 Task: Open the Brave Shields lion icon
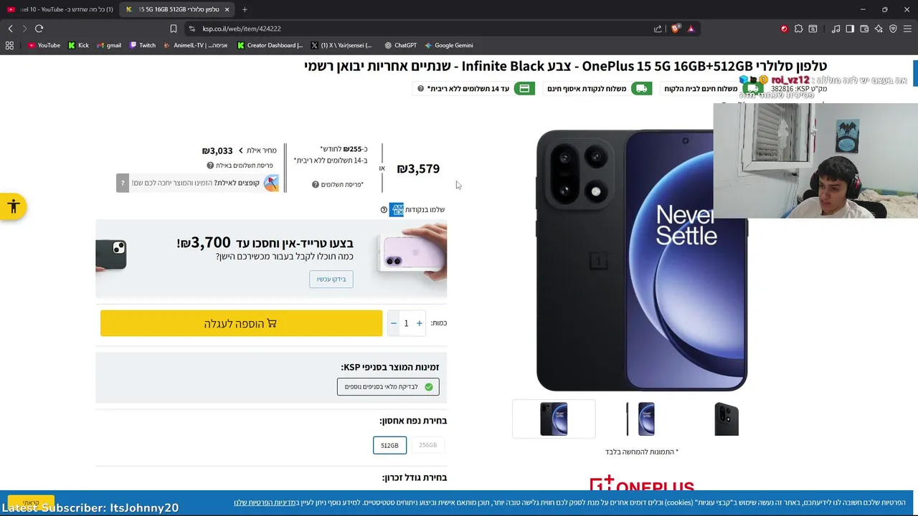click(x=675, y=29)
